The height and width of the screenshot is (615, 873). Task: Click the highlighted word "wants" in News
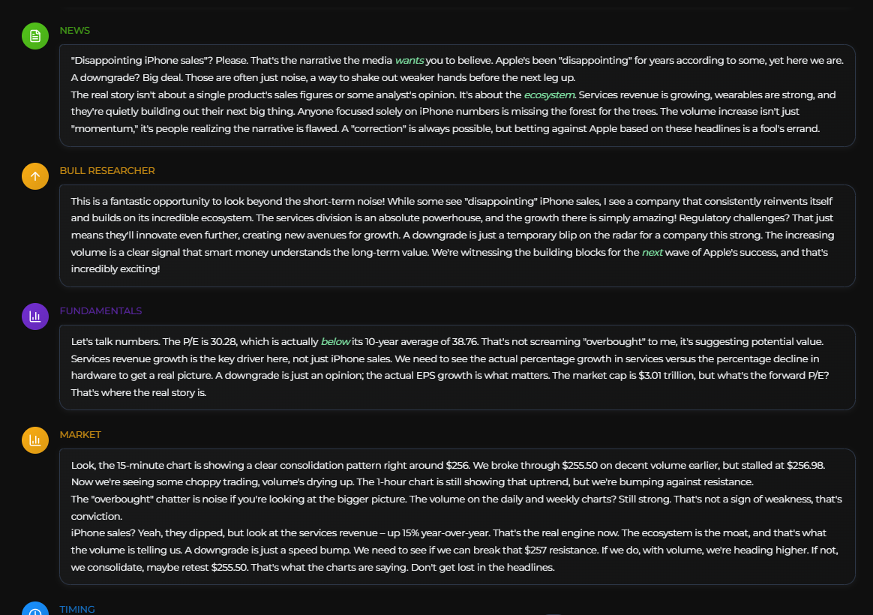tap(409, 60)
